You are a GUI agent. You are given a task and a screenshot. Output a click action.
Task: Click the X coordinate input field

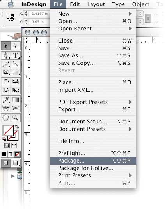pyautogui.click(x=39, y=14)
